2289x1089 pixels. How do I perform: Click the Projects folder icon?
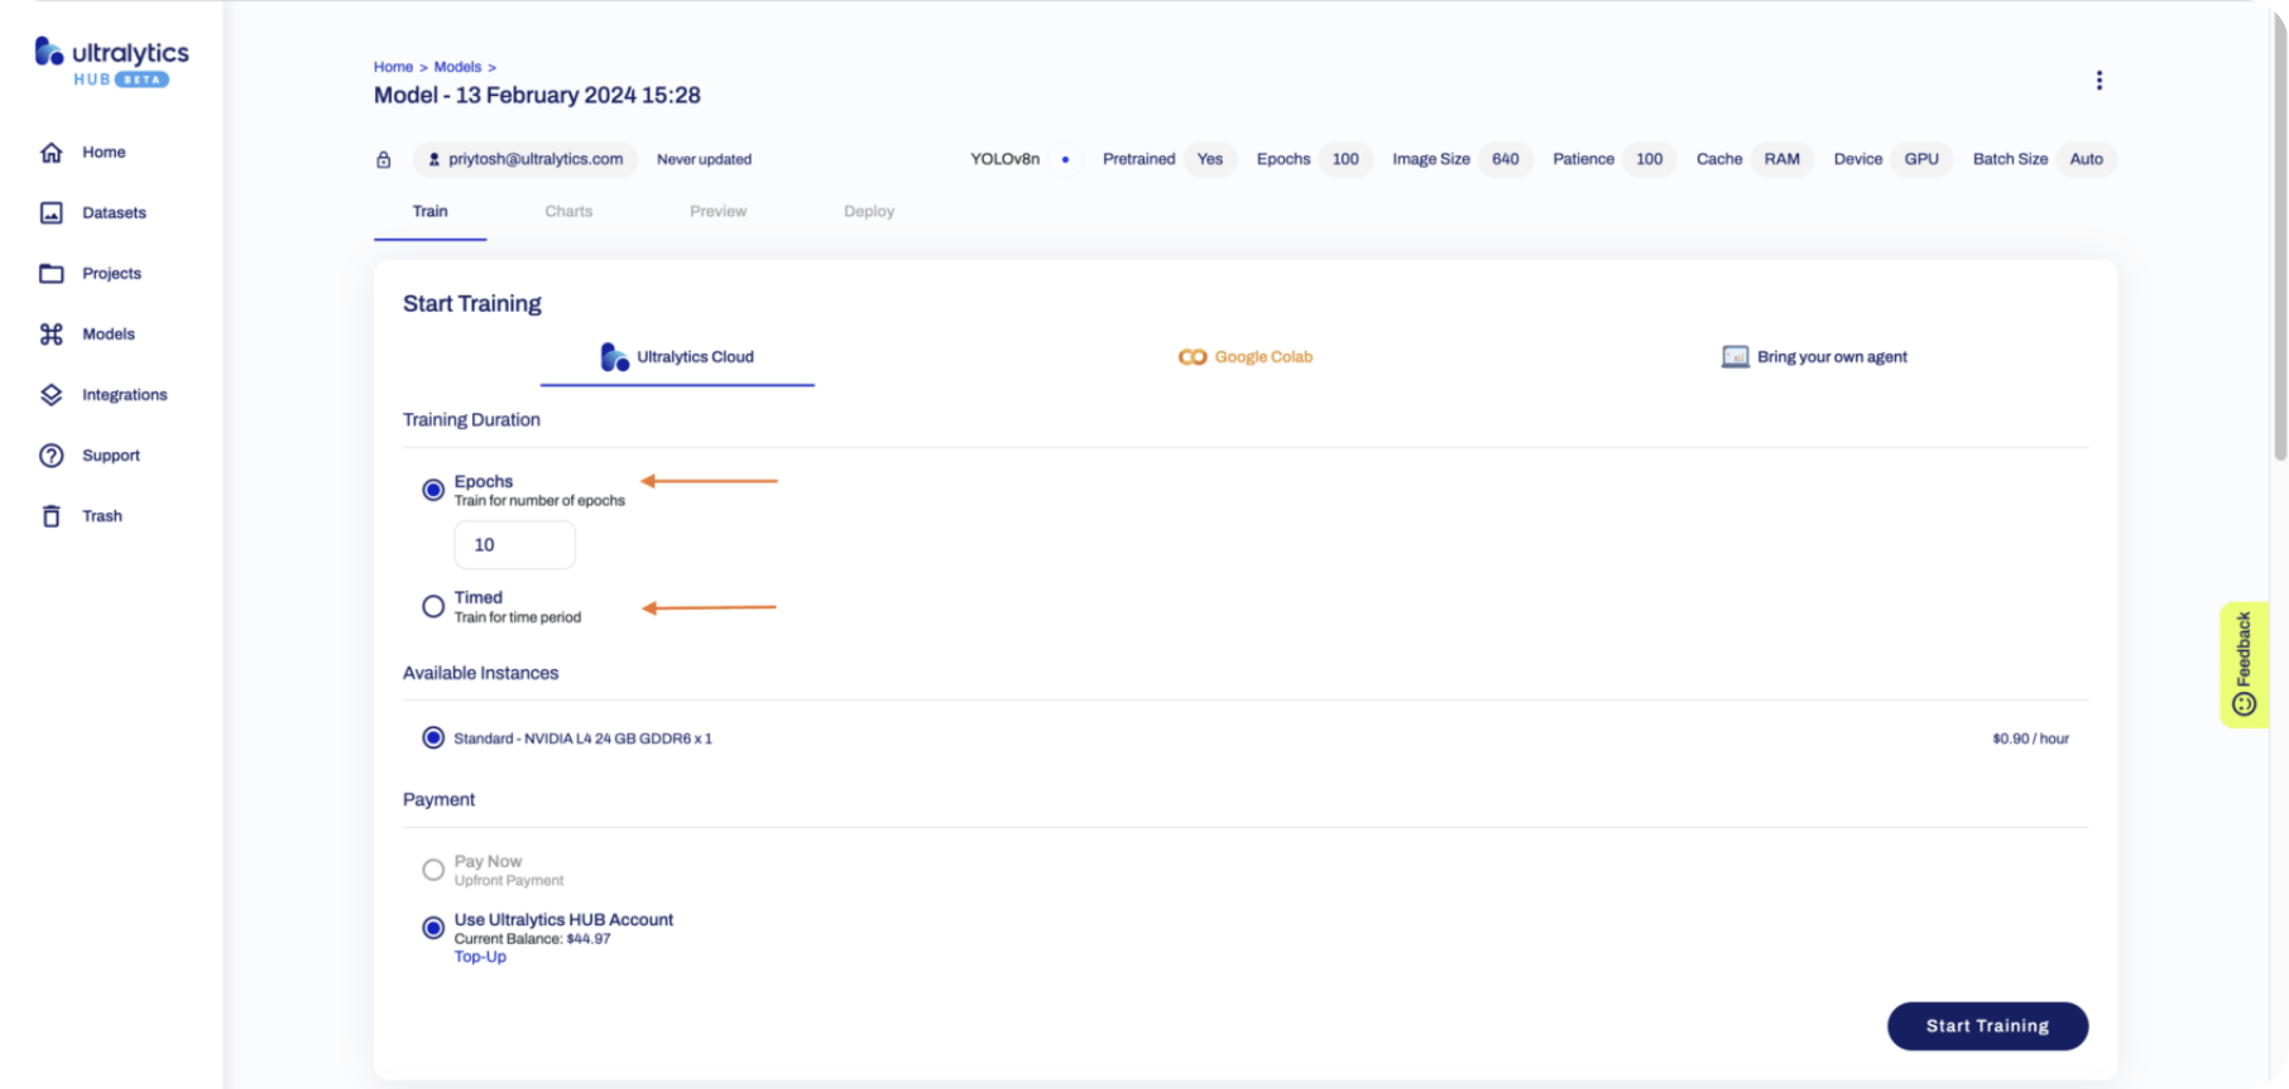click(x=52, y=274)
